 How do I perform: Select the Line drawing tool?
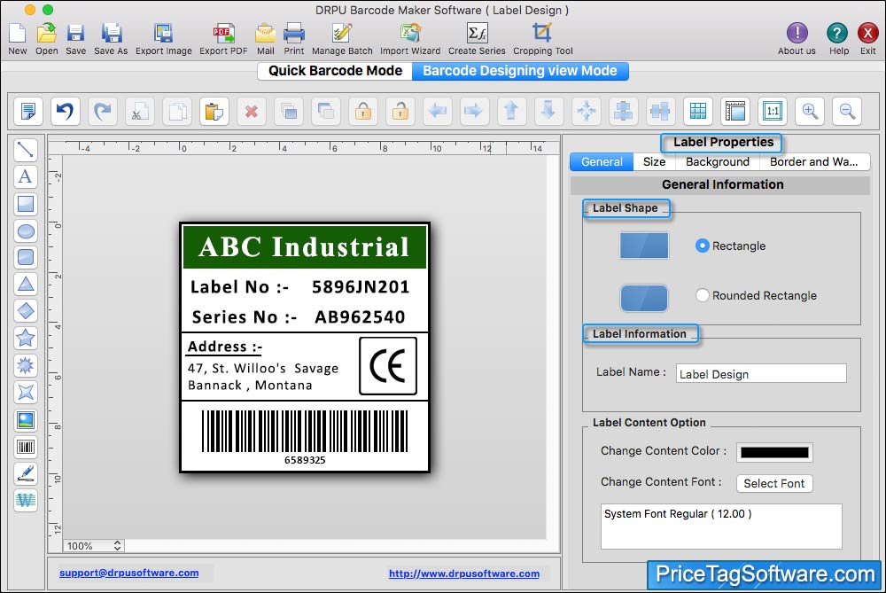[x=26, y=150]
